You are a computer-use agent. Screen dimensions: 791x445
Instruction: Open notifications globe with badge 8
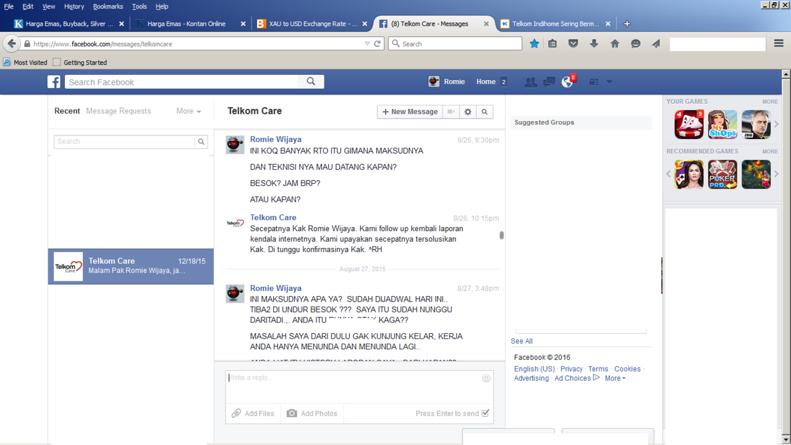(567, 82)
